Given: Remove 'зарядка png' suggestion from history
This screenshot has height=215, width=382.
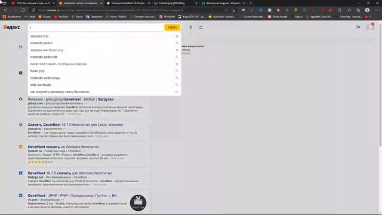Looking at the screenshot, I should [177, 36].
